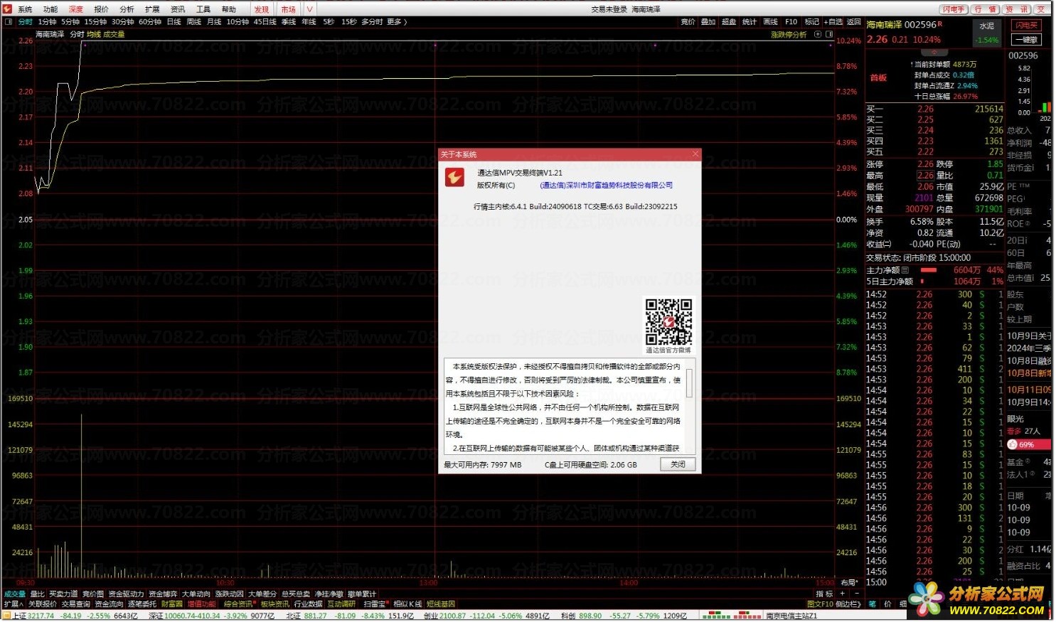Open 涨跌停分析 above the chart
1056x622 pixels.
coord(789,34)
